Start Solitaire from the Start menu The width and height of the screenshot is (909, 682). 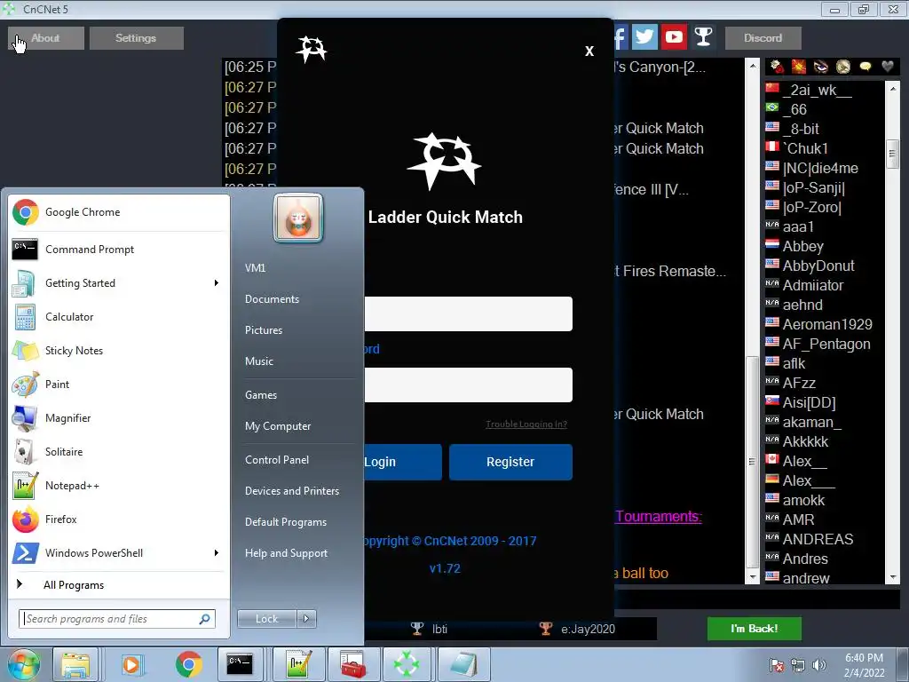click(x=119, y=452)
